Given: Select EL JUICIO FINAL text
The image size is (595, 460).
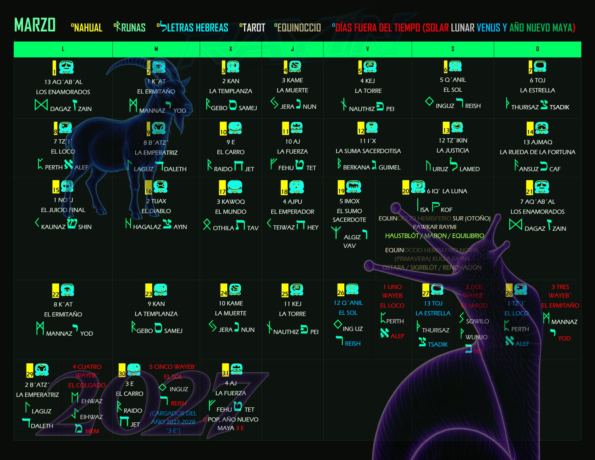Looking at the screenshot, I should coord(63,210).
